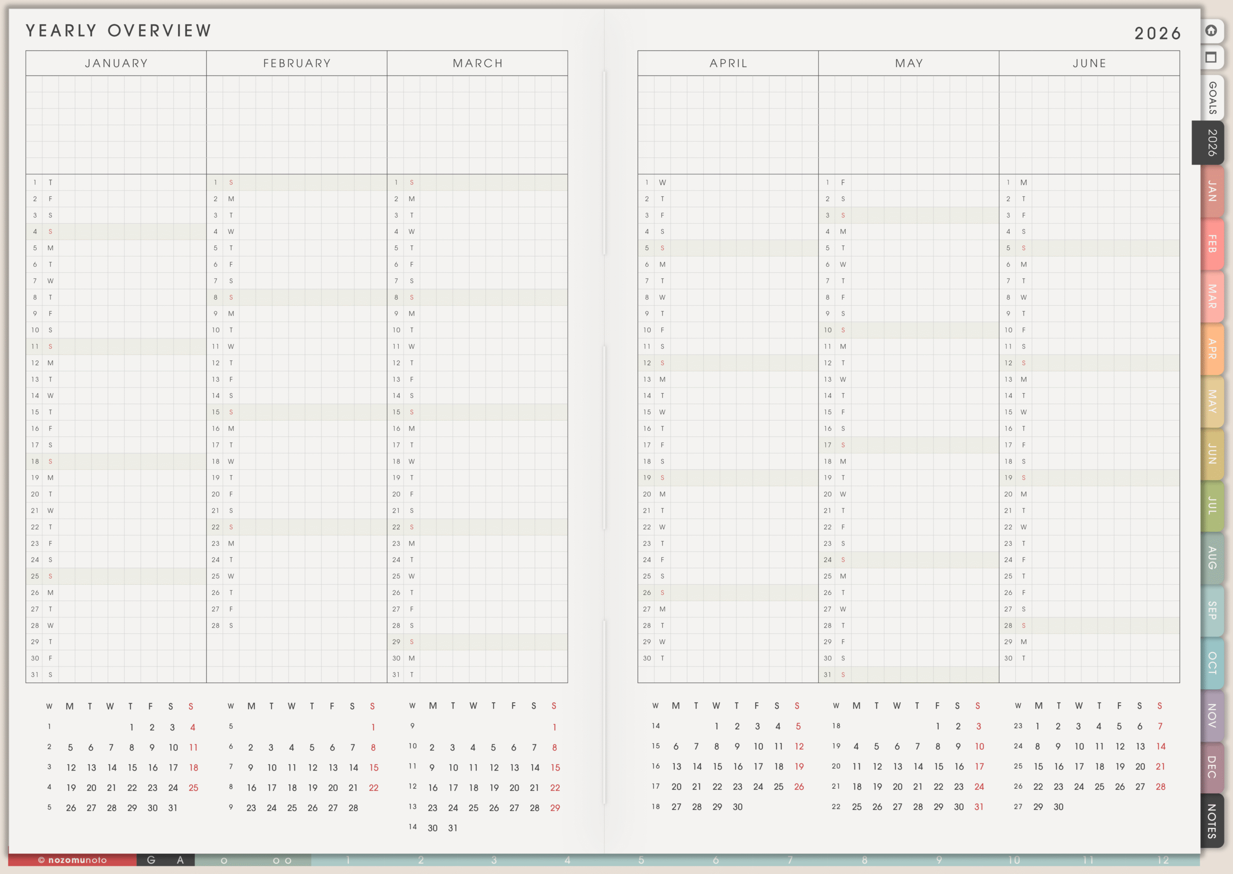
Task: Jump to number 6 in bottom bar
Action: pos(716,860)
